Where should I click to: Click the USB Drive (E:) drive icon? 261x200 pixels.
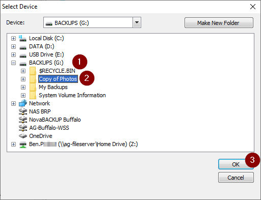click(23, 55)
